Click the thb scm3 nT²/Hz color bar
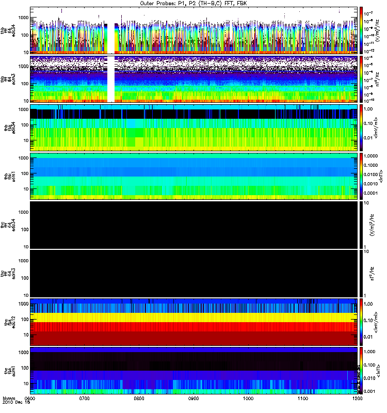 (361, 79)
